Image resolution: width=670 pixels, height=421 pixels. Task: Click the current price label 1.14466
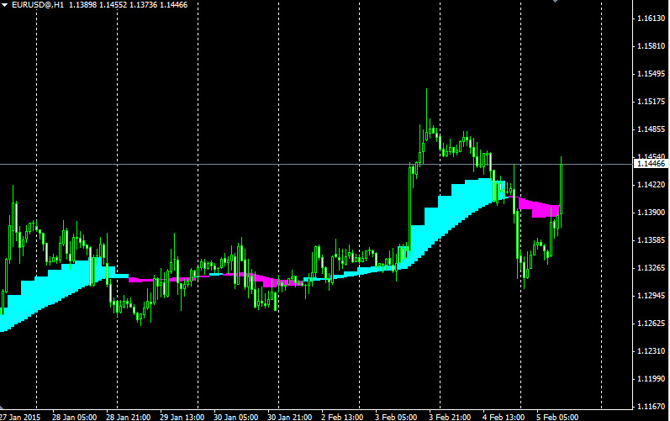(651, 164)
